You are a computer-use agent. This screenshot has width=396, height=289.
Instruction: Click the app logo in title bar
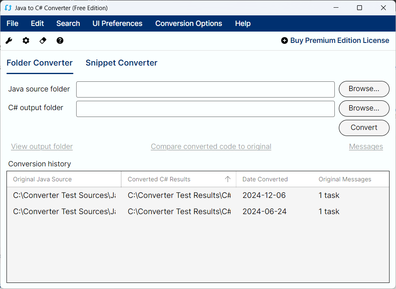pyautogui.click(x=8, y=8)
